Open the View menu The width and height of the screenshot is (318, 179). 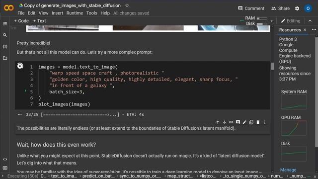[43, 13]
